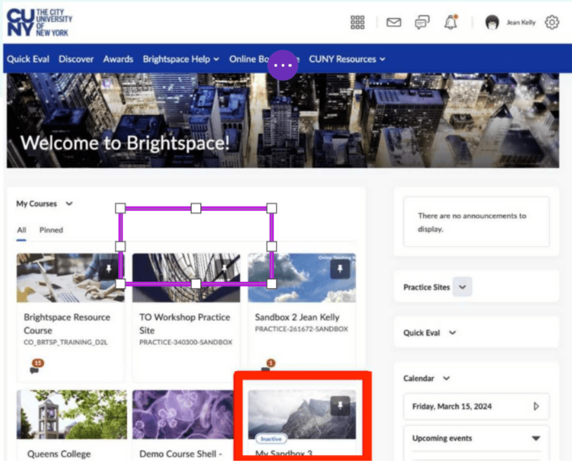
Task: Expand Practice Sites dropdown chevron
Action: pos(462,287)
